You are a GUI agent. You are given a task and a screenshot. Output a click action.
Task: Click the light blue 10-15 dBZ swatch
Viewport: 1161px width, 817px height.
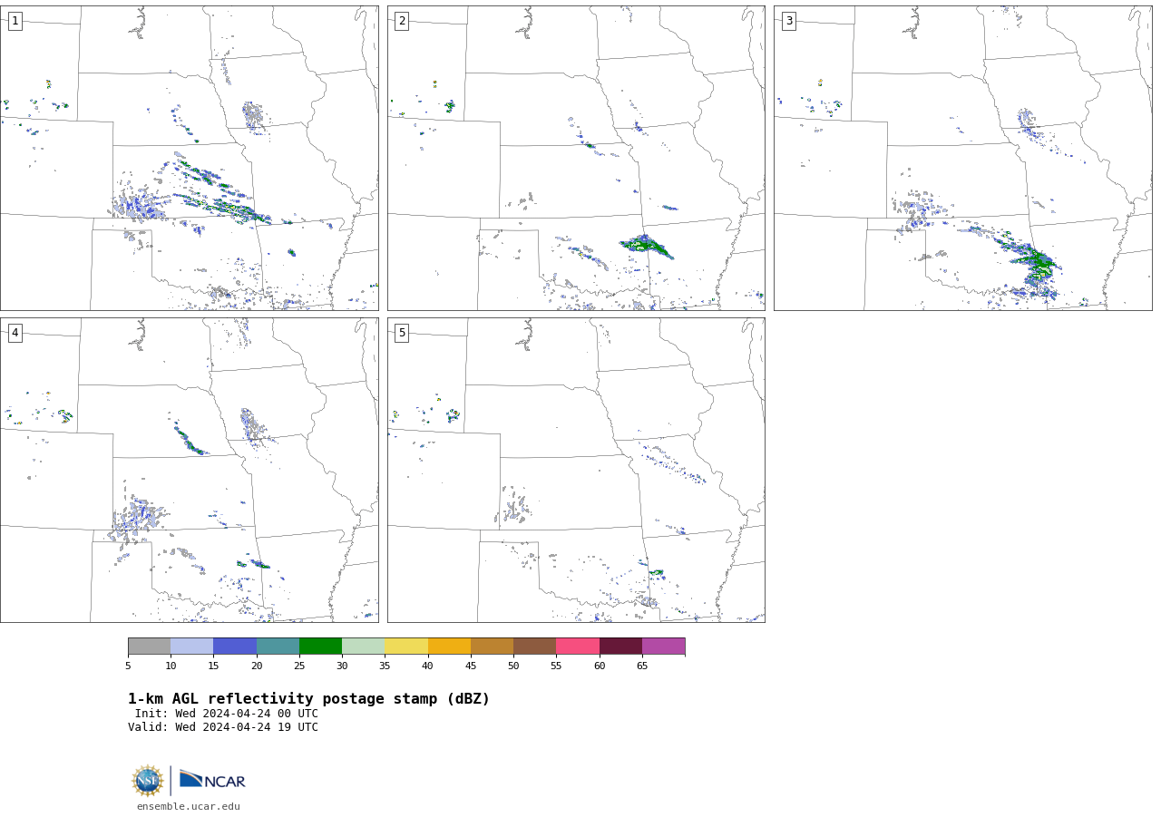(191, 647)
